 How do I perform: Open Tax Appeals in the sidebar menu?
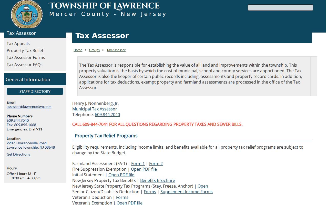tap(18, 44)
